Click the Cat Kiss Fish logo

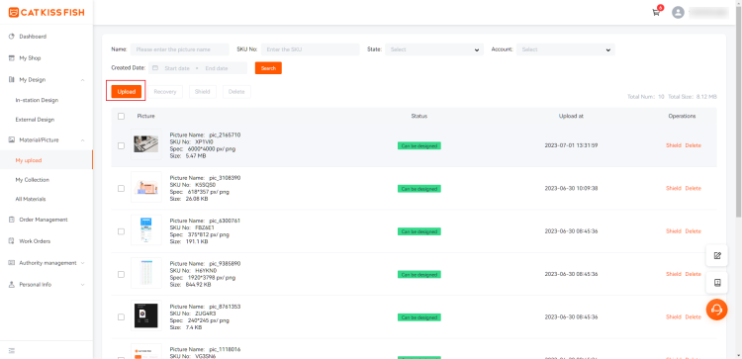46,12
